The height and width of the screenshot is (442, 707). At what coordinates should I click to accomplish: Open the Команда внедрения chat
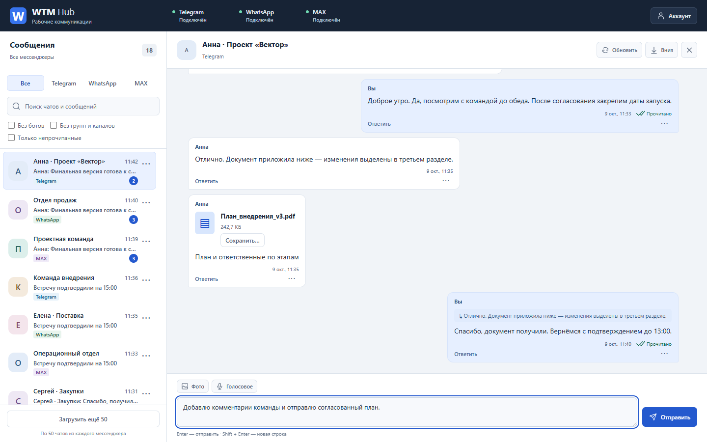click(x=80, y=287)
